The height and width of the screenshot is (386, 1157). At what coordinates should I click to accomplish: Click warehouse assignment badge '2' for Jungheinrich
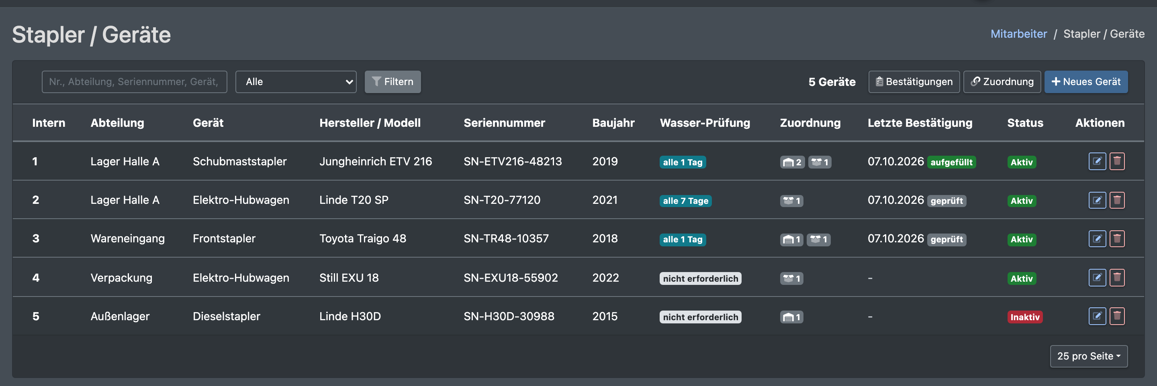click(792, 162)
